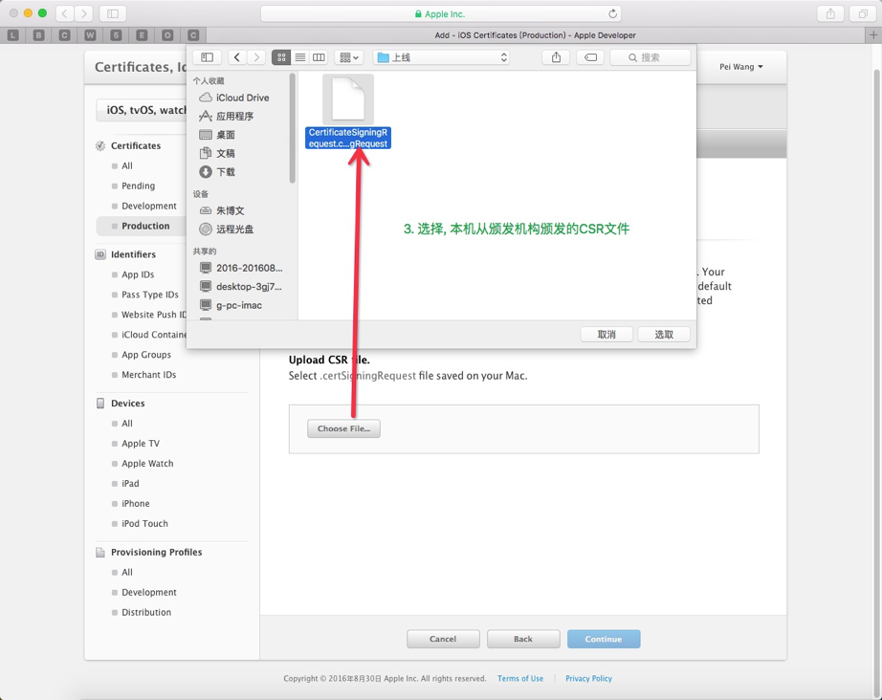
Task: Open pinned tab labeled L
Action: (x=13, y=34)
